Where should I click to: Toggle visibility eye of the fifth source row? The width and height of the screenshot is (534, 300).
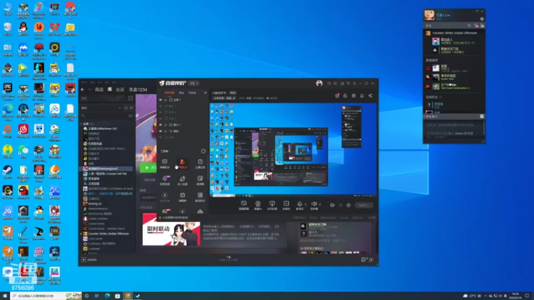click(161, 125)
